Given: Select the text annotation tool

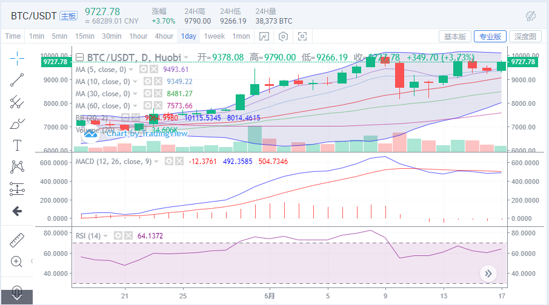Looking at the screenshot, I should [x=17, y=145].
